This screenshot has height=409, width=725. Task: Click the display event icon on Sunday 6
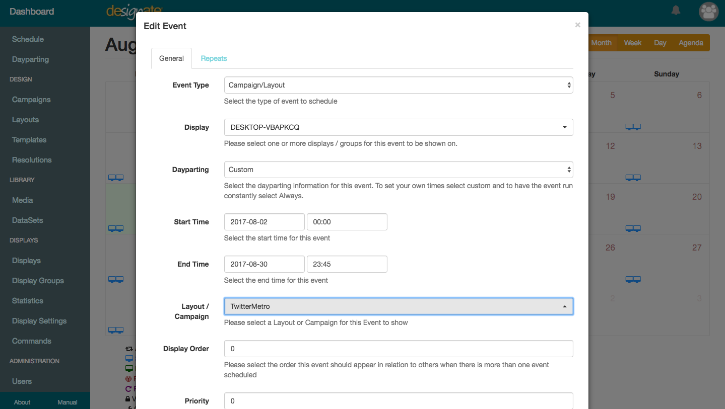pos(633,127)
